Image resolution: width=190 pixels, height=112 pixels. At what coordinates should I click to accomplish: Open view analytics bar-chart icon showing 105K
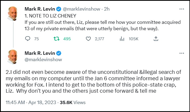[x=122, y=39]
